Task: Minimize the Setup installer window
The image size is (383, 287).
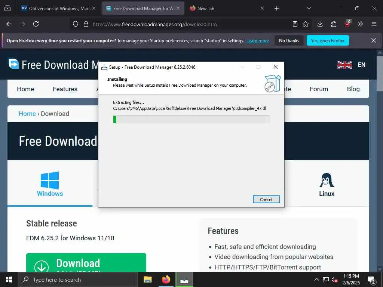Action: [242, 67]
